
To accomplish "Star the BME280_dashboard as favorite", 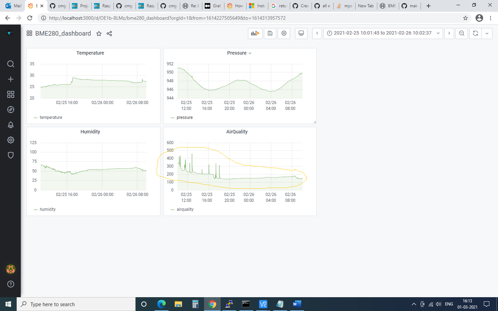I will point(99,34).
